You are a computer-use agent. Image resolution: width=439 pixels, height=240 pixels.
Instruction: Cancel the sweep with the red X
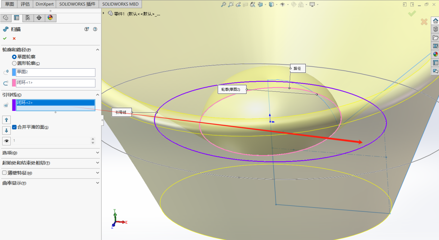[x=14, y=38]
